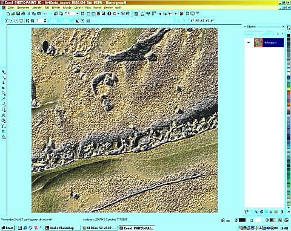
Task: Click the black arrow icon in property bar
Action: pyautogui.click(x=77, y=21)
